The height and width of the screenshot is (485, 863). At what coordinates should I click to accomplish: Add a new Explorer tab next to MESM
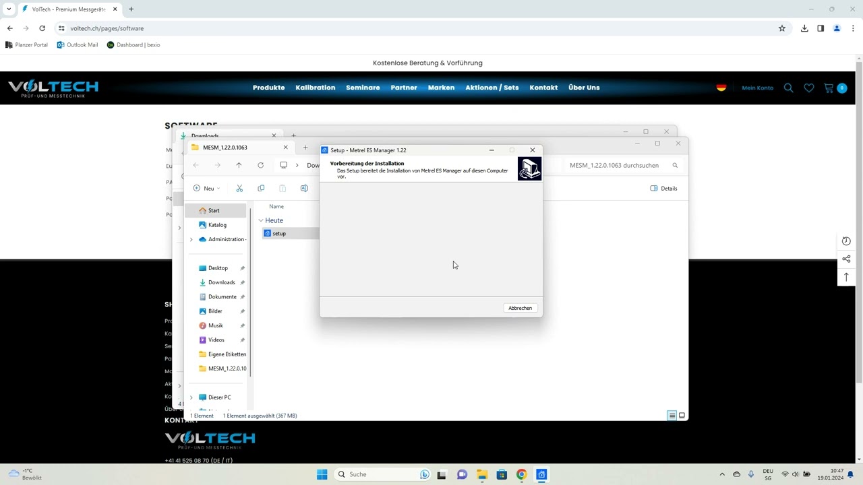[305, 148]
